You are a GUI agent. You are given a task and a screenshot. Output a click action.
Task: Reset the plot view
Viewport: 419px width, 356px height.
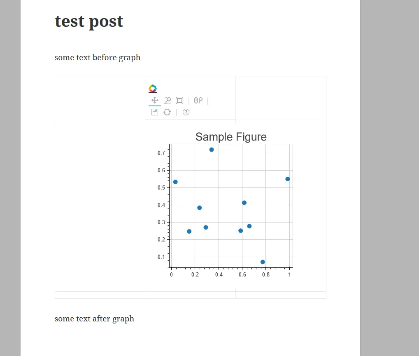167,112
